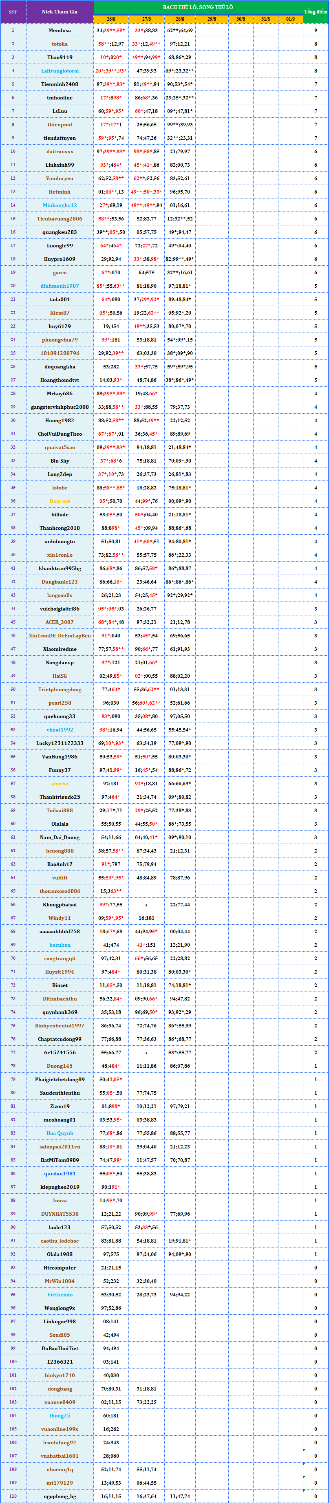This screenshot has width=329, height=1503.
Task: Select the Minkanghy12 username
Action: click(60, 205)
